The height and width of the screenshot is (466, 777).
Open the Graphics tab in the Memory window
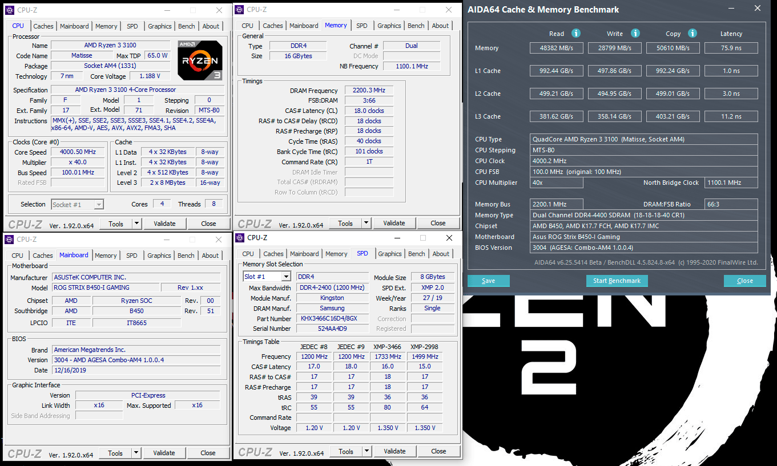pos(389,26)
